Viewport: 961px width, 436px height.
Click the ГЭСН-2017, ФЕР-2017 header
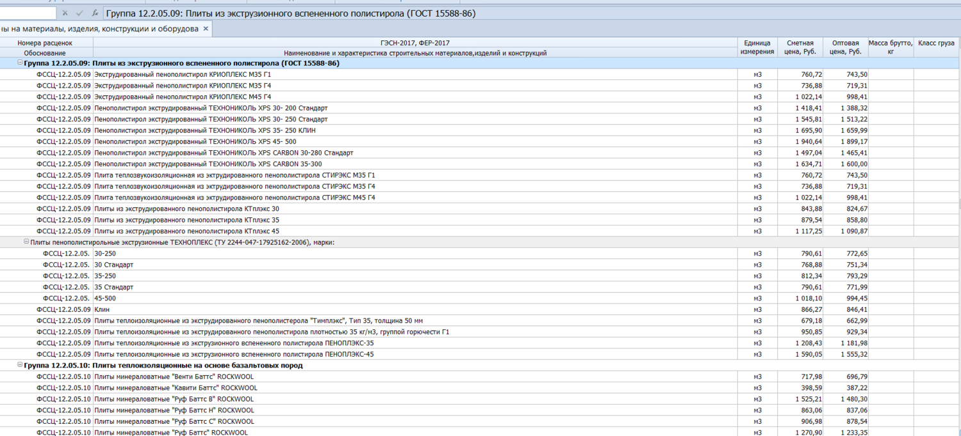415,43
